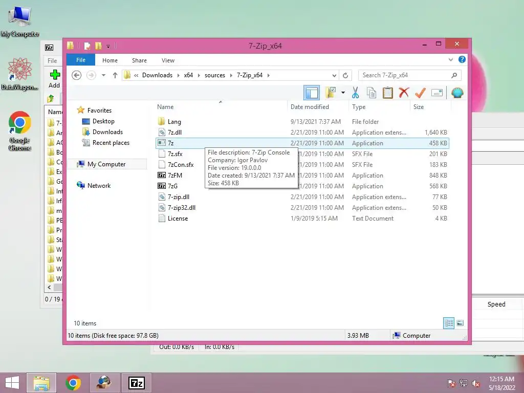
Task: Open Google Chrome from the taskbar
Action: click(73, 383)
